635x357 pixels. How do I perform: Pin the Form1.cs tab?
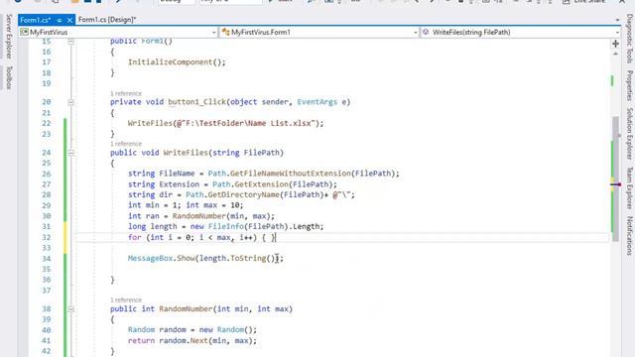[x=60, y=20]
